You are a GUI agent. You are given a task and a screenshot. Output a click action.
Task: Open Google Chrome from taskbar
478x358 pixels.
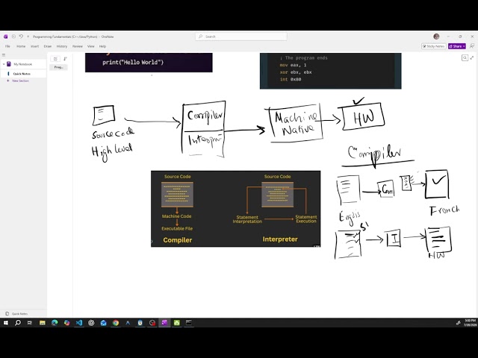(x=116, y=323)
